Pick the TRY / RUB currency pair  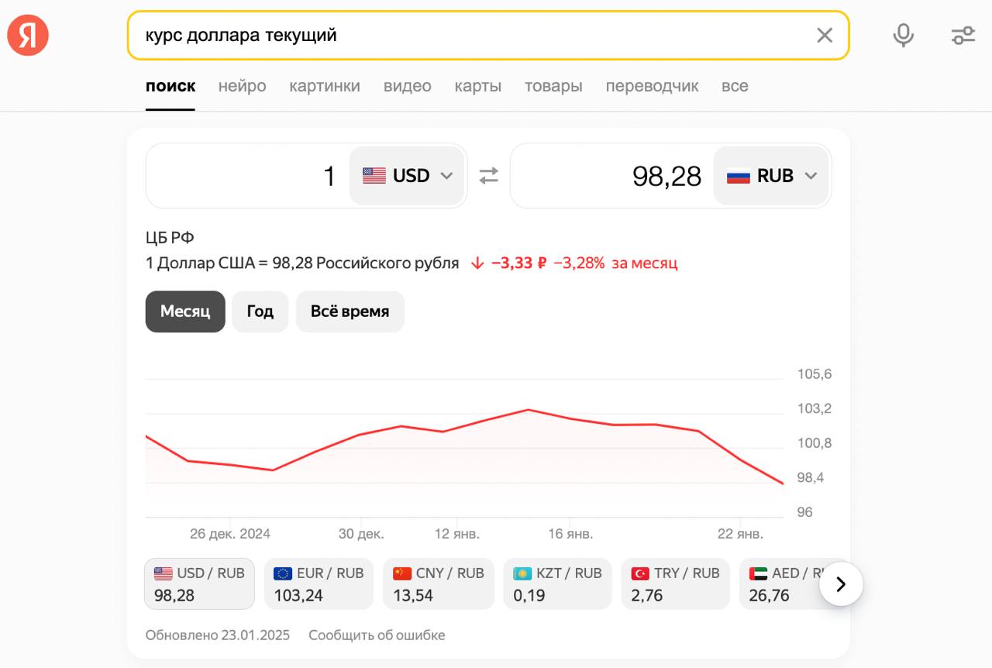pos(675,584)
